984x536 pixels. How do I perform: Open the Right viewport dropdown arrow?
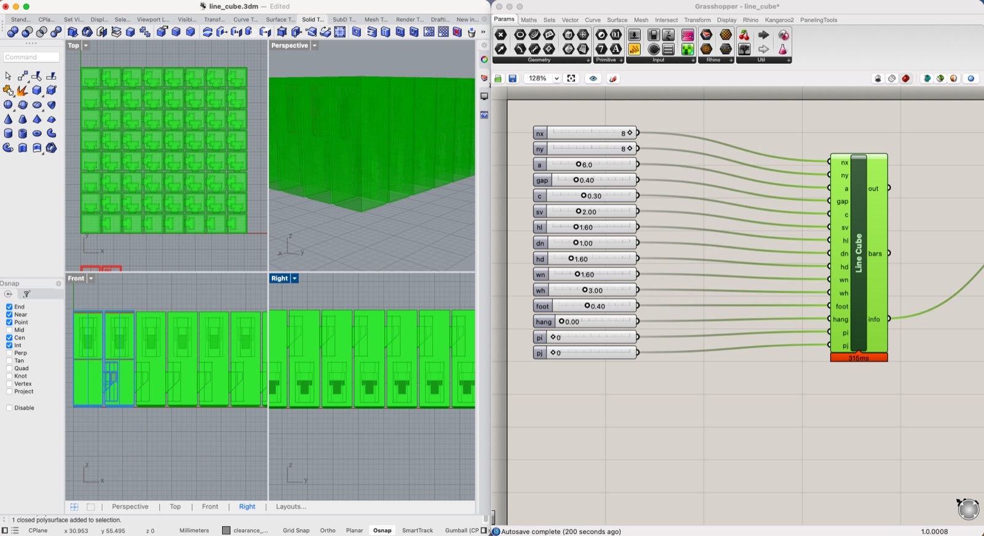295,278
